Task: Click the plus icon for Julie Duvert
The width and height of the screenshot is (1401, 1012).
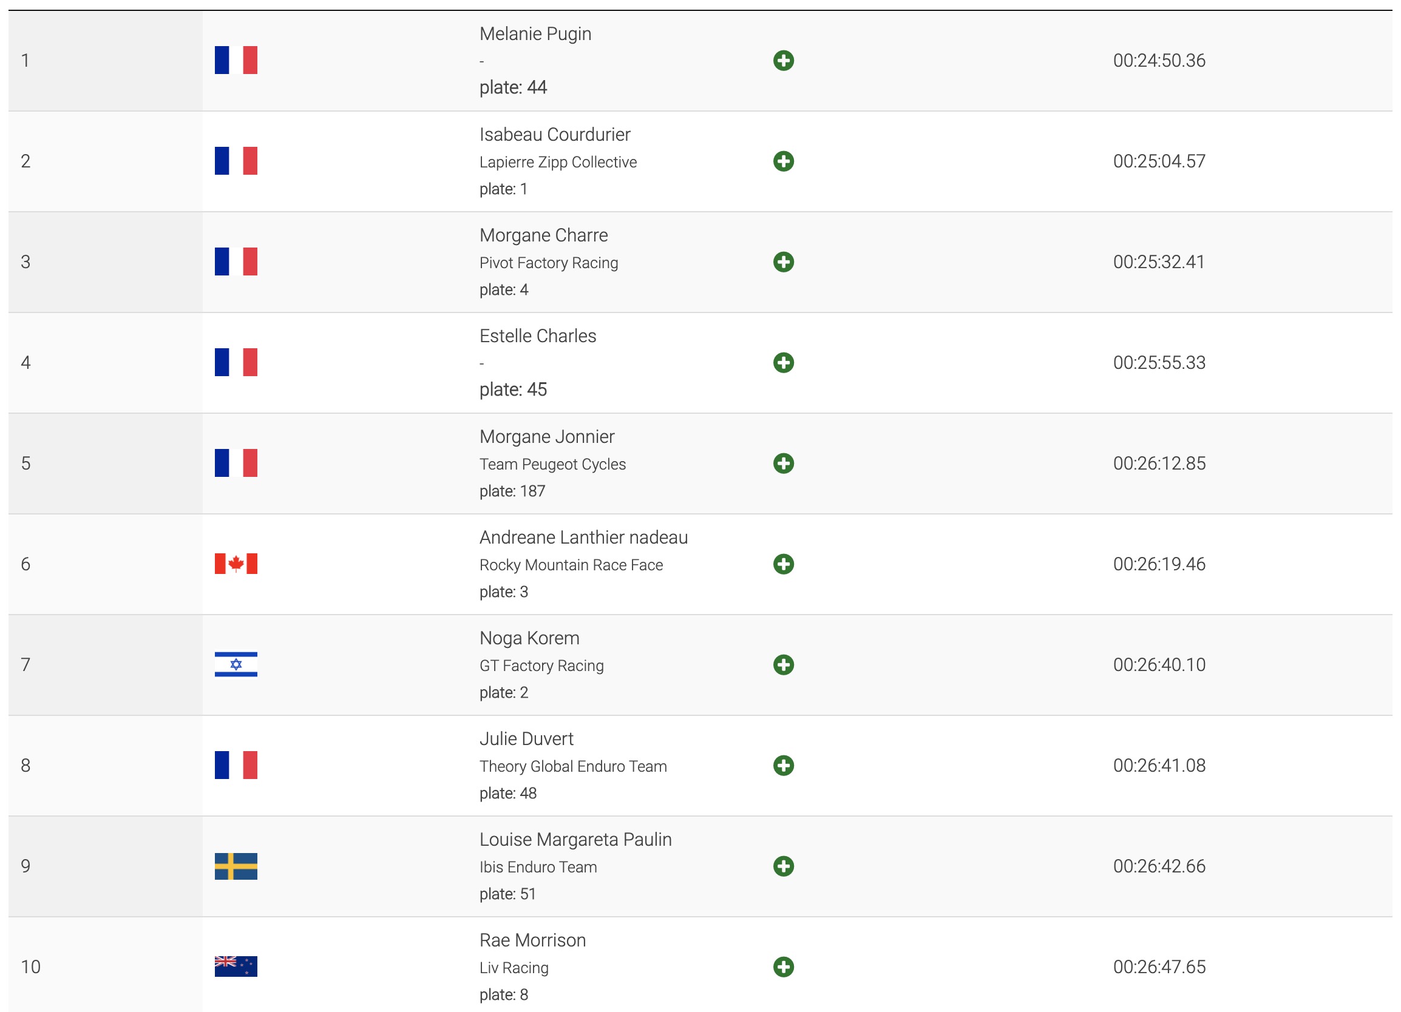Action: click(783, 765)
